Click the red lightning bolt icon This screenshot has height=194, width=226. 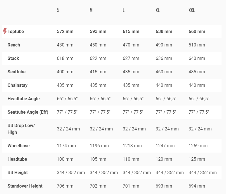coord(5,31)
